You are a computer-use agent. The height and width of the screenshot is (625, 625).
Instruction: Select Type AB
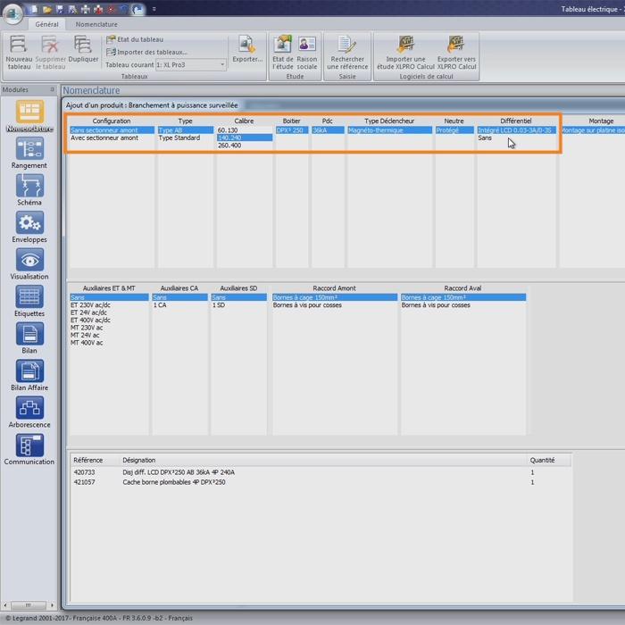pyautogui.click(x=186, y=130)
